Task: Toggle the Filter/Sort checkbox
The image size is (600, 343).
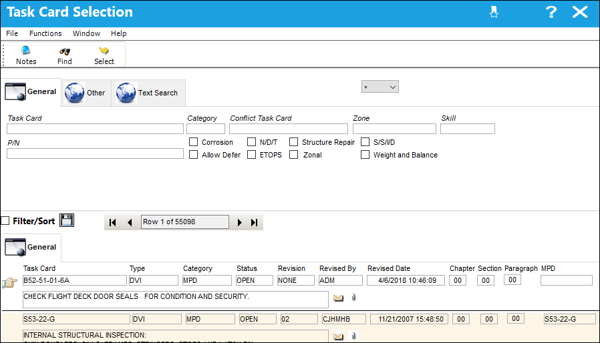Action: (x=5, y=221)
